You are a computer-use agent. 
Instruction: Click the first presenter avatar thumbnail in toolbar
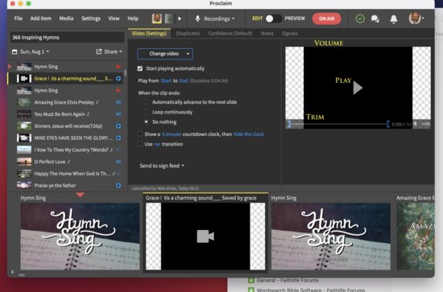click(157, 19)
